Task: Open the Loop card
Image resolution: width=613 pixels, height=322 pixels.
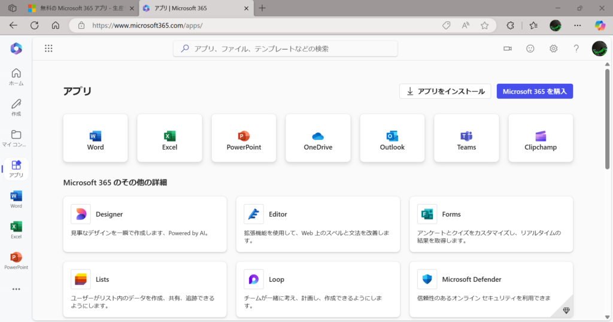Action: [x=318, y=290]
